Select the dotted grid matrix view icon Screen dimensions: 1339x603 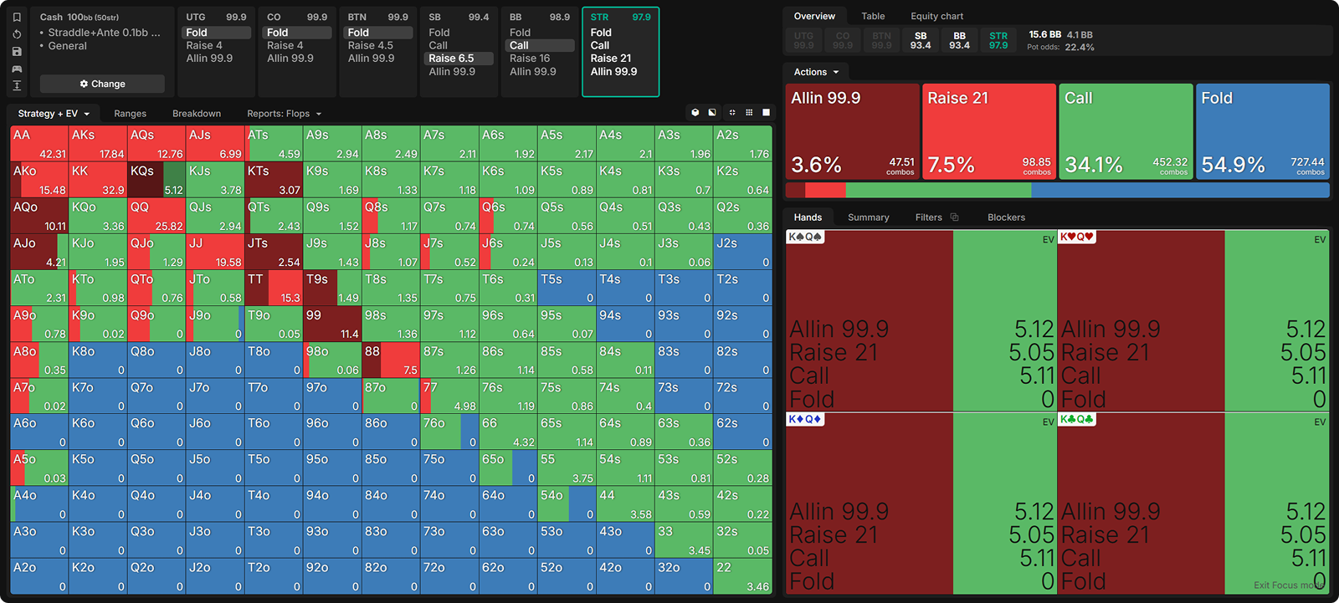(749, 112)
